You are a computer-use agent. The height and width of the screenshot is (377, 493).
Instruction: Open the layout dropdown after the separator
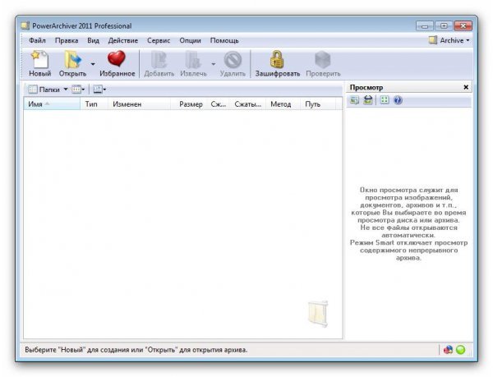coord(99,90)
